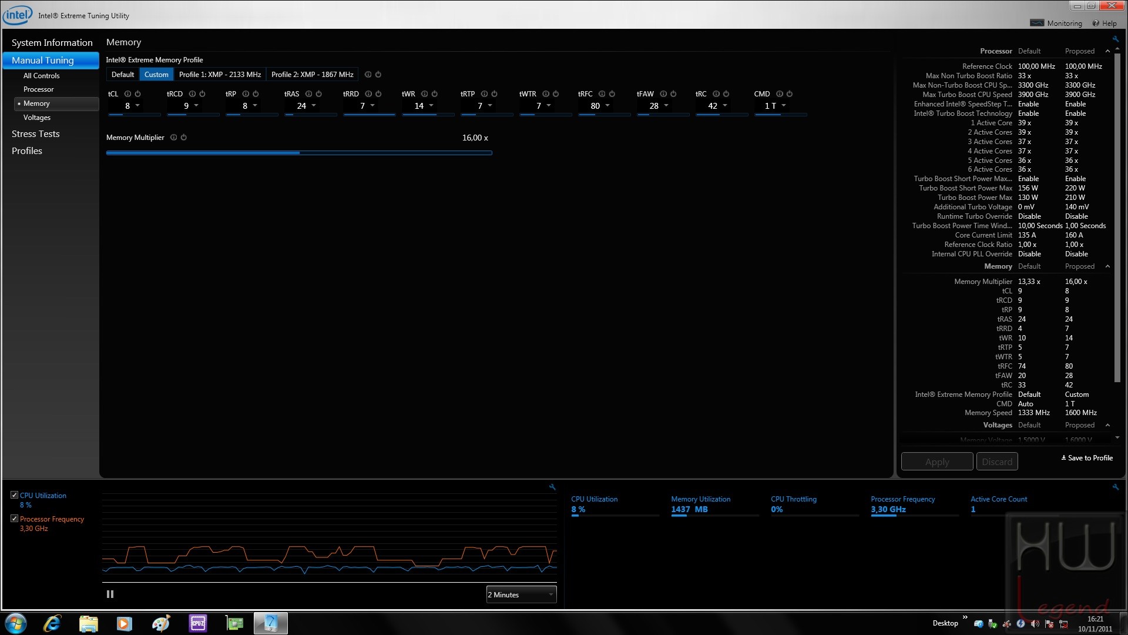Open graph time range 2 Minutes dropdown

click(521, 594)
